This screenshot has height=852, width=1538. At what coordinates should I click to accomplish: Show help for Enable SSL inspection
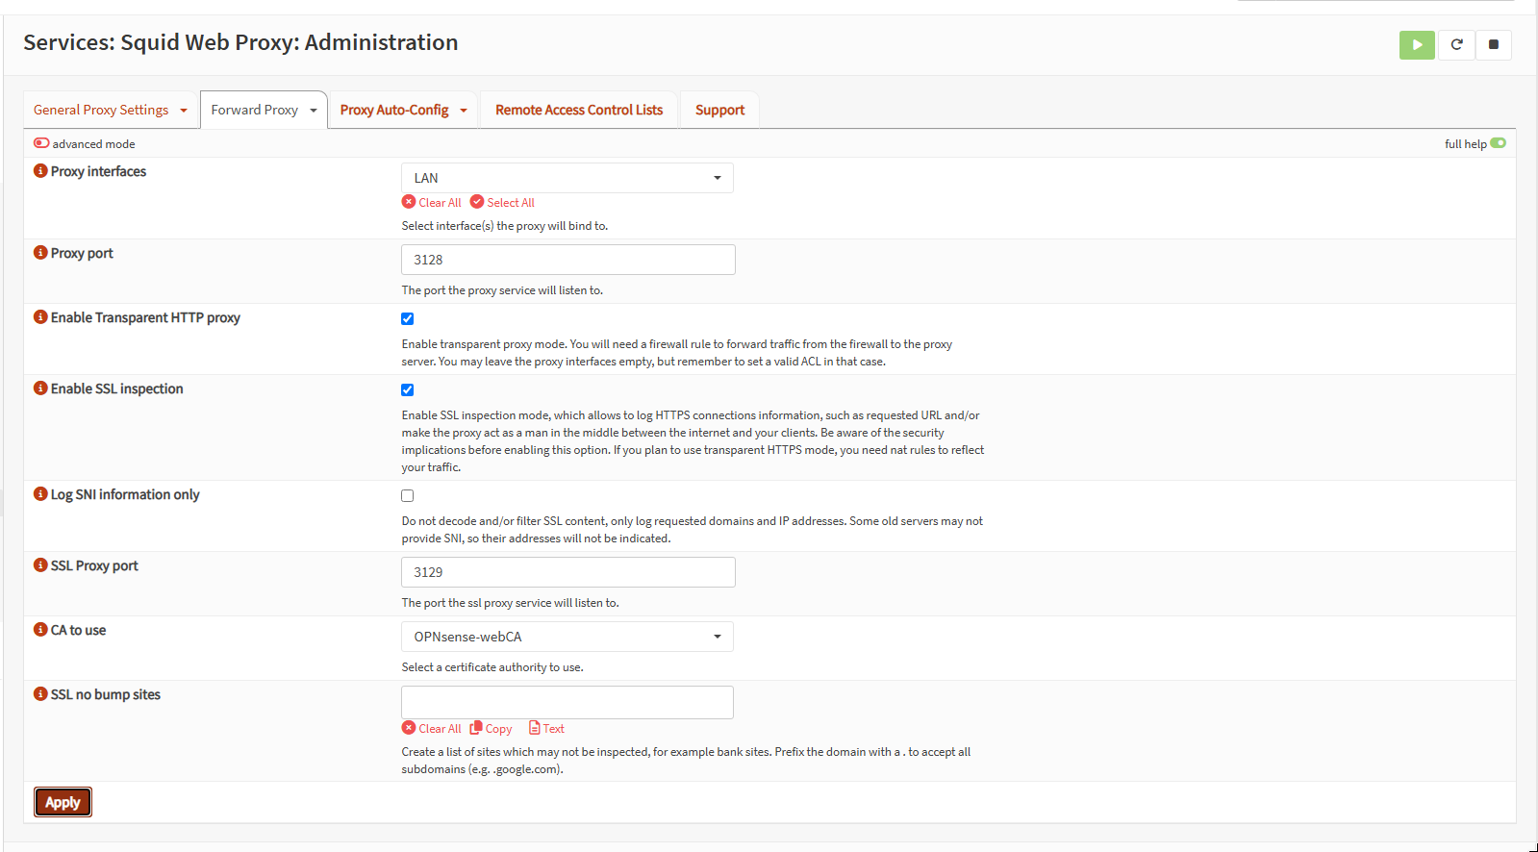[40, 388]
